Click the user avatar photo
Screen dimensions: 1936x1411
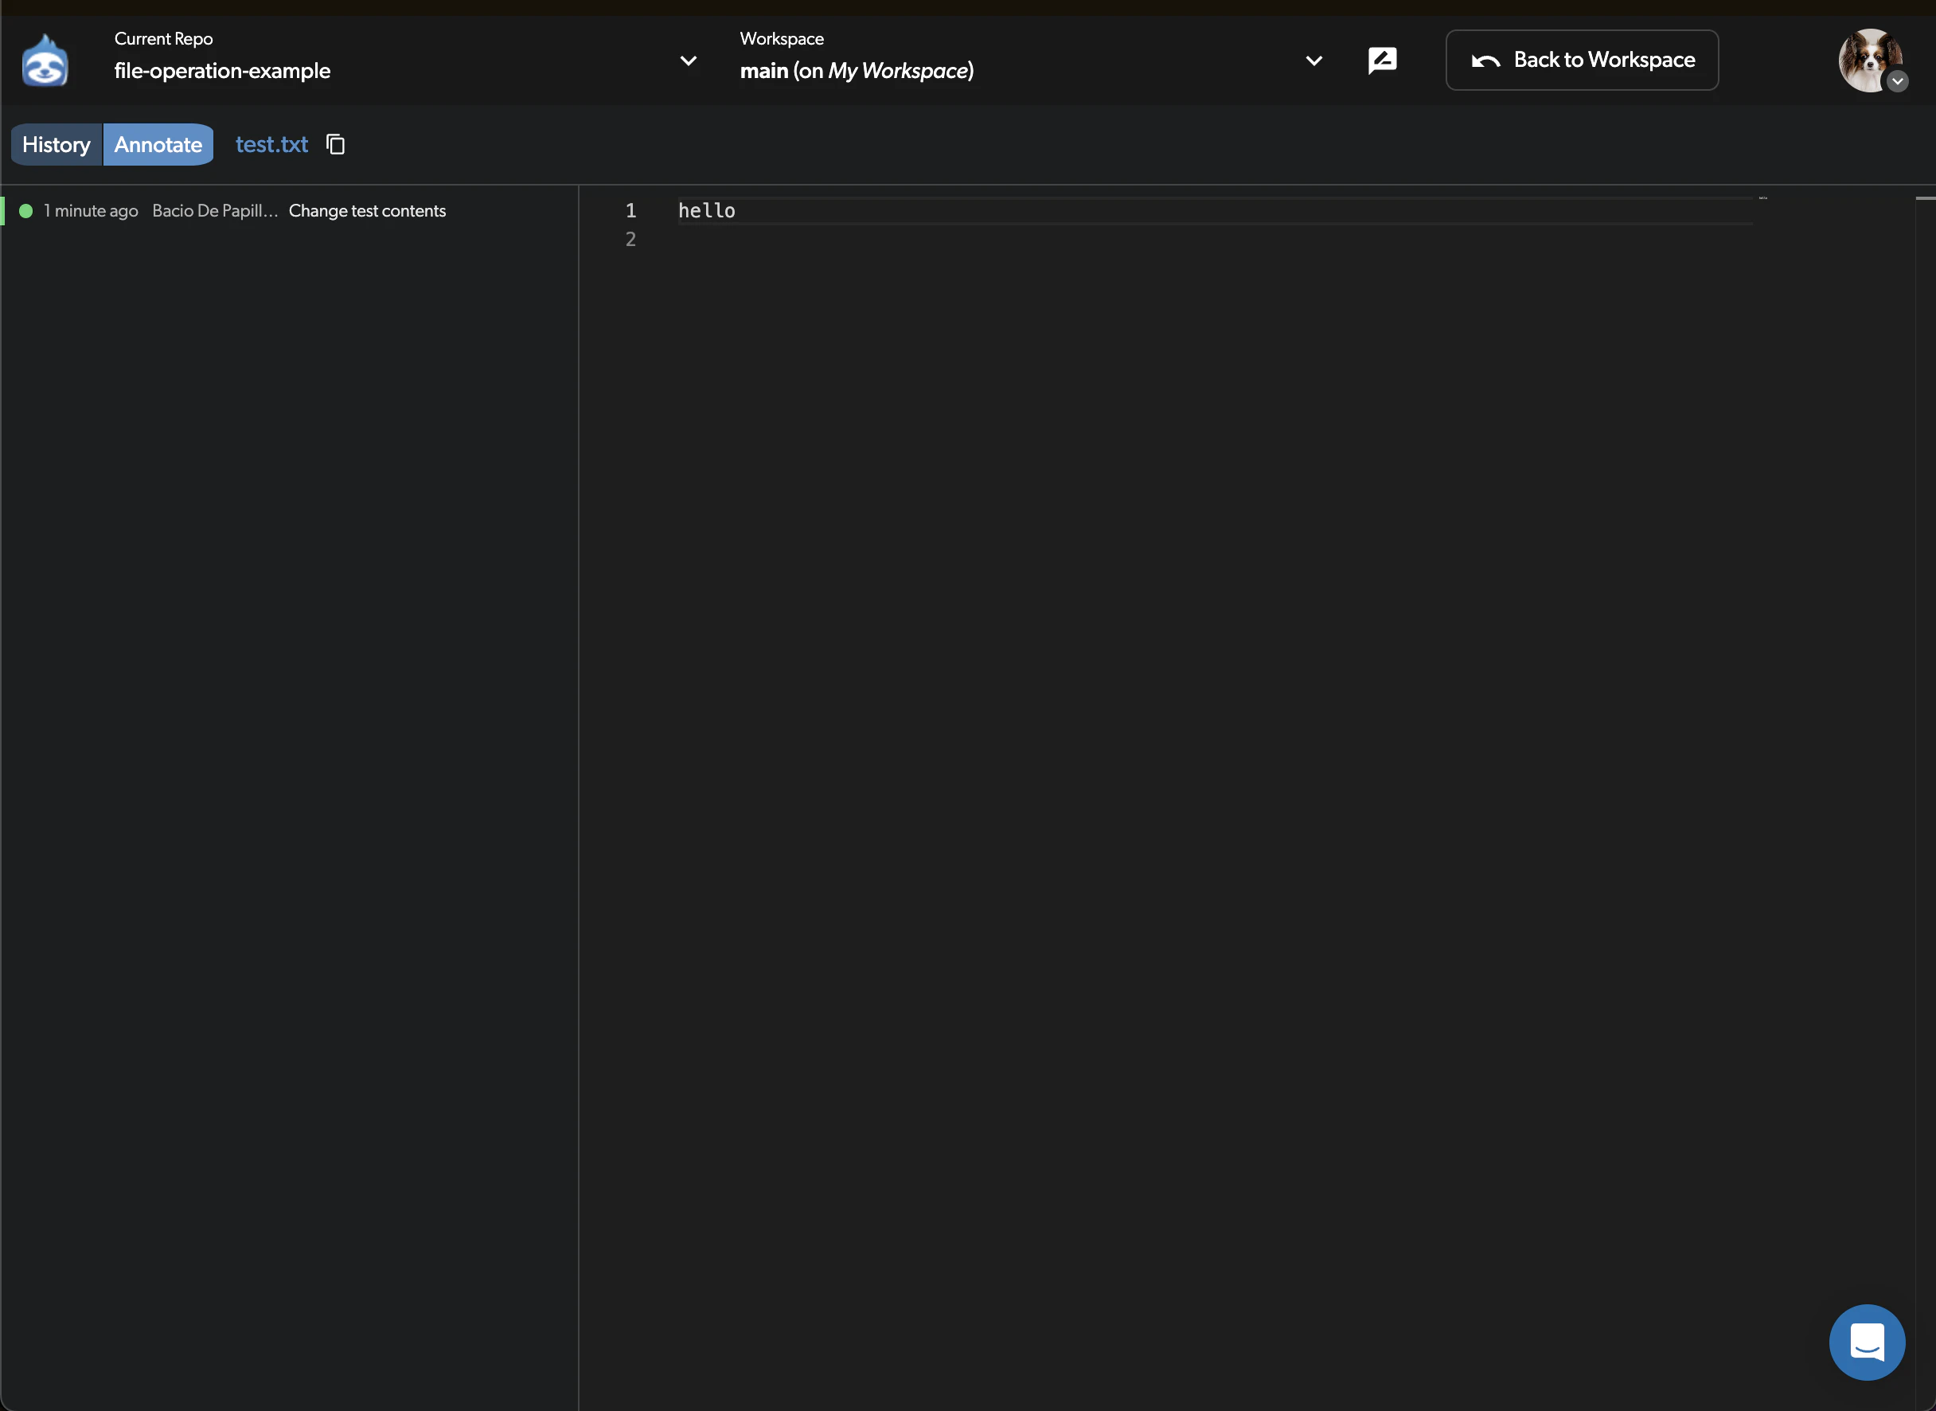(1870, 60)
